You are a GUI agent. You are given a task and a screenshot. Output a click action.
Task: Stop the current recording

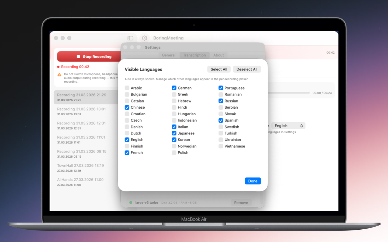(x=89, y=56)
